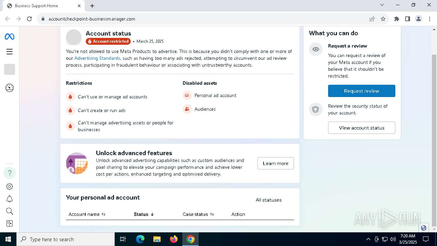Open the Windows Start menu
The width and height of the screenshot is (437, 246).
pyautogui.click(x=8, y=239)
